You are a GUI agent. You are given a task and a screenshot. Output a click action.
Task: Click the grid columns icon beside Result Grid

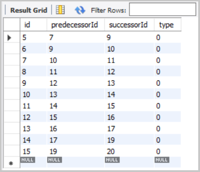coord(60,10)
